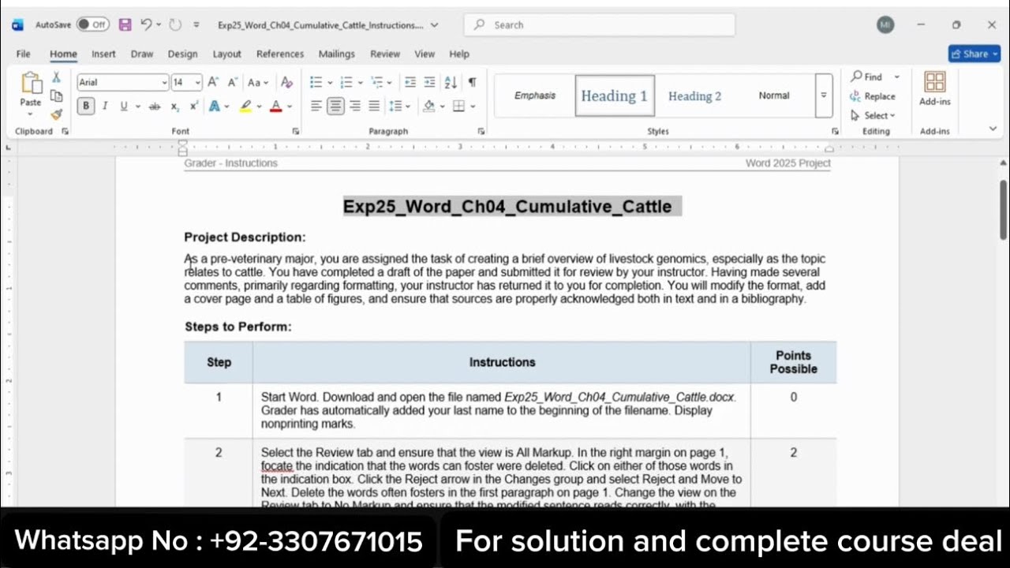Apply the Heading 2 style
This screenshot has width=1010, height=568.
pyautogui.click(x=695, y=95)
